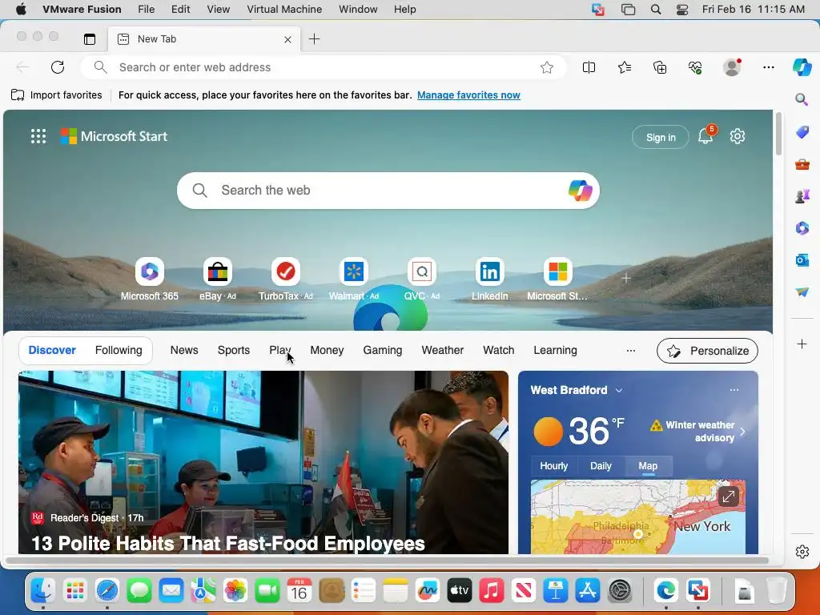Screen dimensions: 820x615
Task: Open the fast-food employees article image
Action: pos(263,462)
